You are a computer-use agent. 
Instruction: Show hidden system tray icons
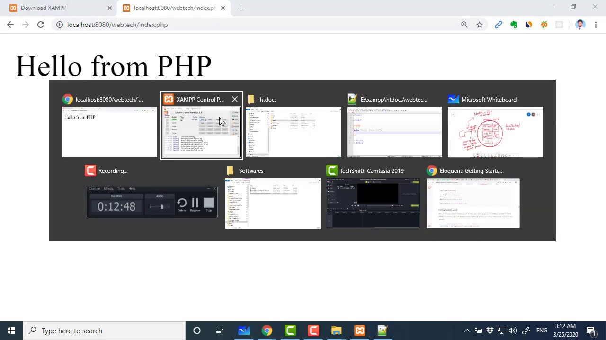(467, 331)
